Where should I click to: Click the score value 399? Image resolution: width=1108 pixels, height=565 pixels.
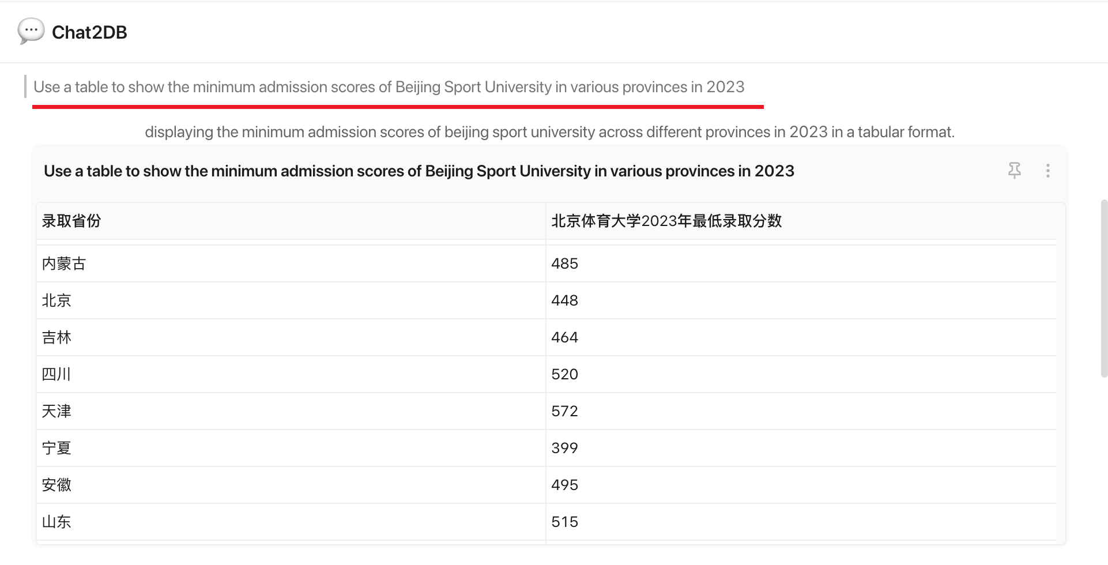[x=564, y=448]
